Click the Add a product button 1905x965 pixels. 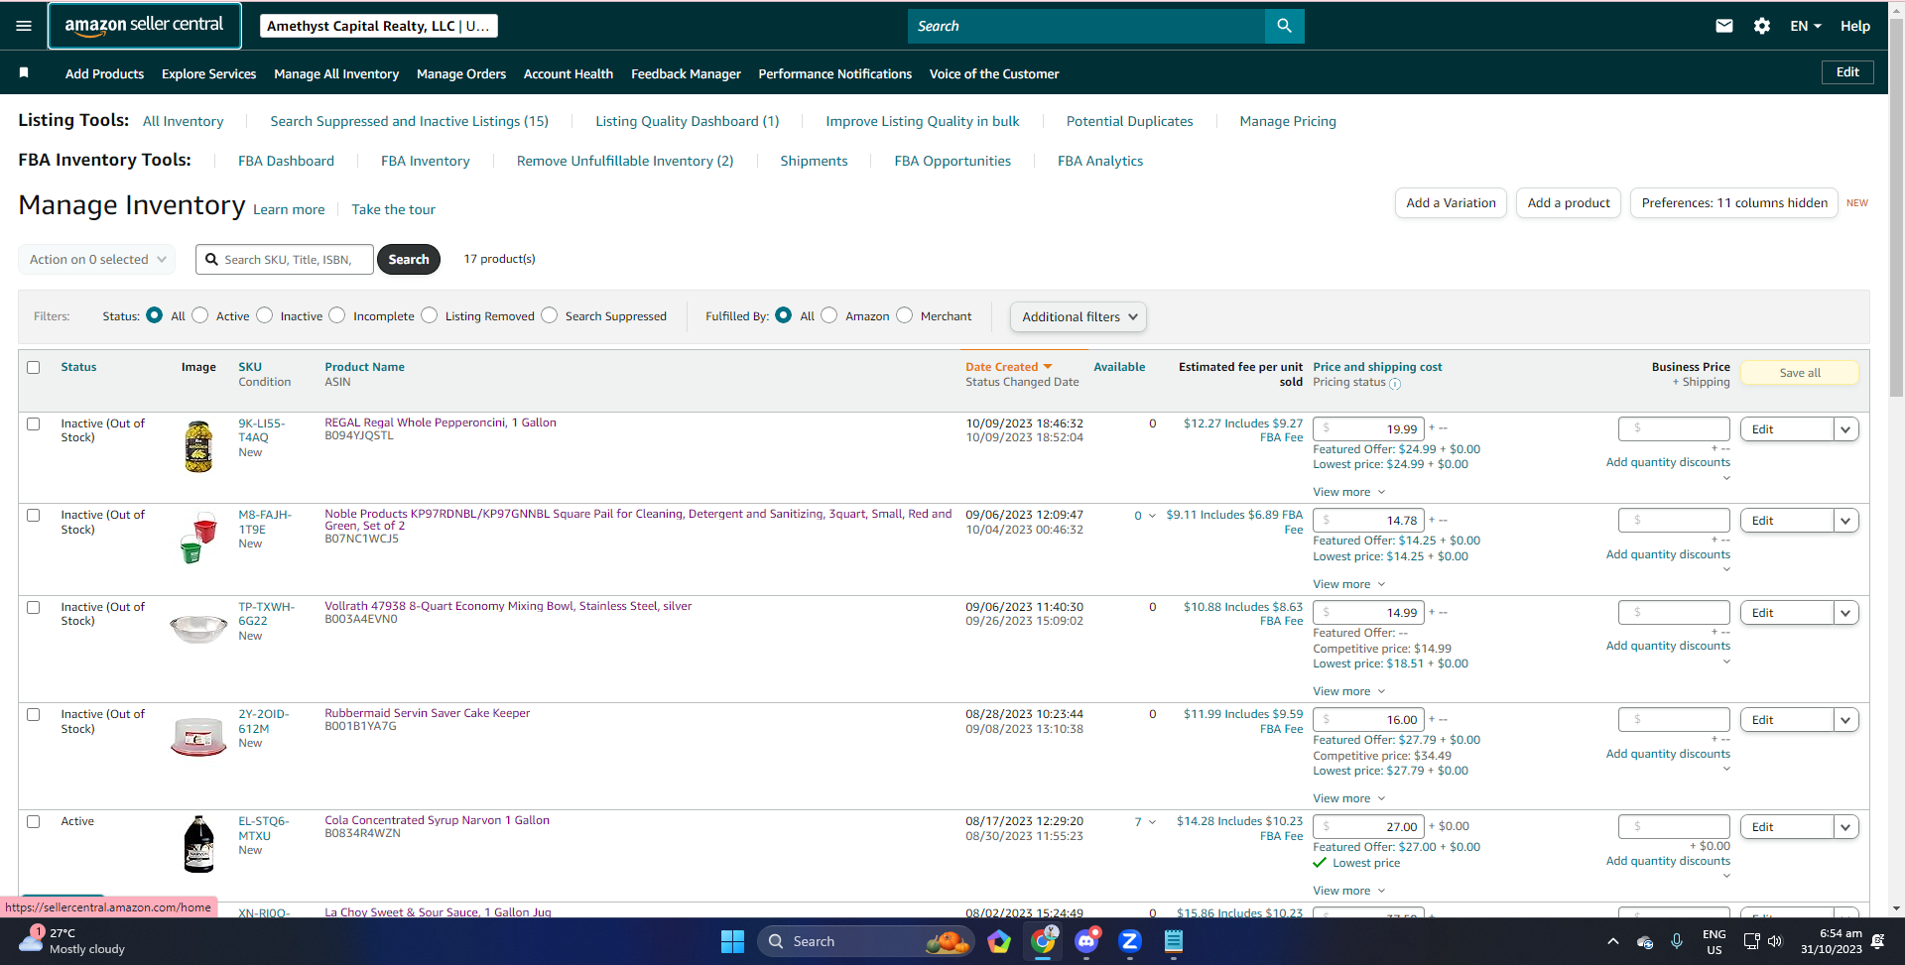[x=1569, y=203]
